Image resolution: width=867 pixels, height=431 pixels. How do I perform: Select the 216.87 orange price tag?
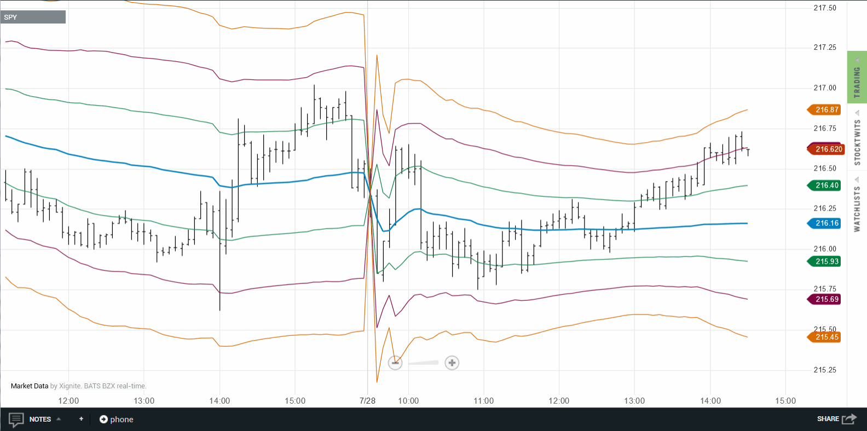pyautogui.click(x=824, y=109)
